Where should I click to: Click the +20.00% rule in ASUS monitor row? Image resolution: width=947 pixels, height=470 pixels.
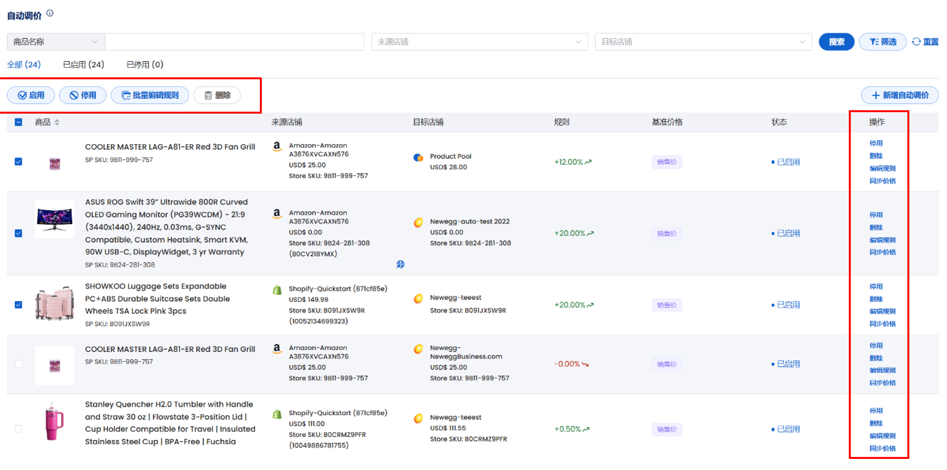(x=574, y=233)
